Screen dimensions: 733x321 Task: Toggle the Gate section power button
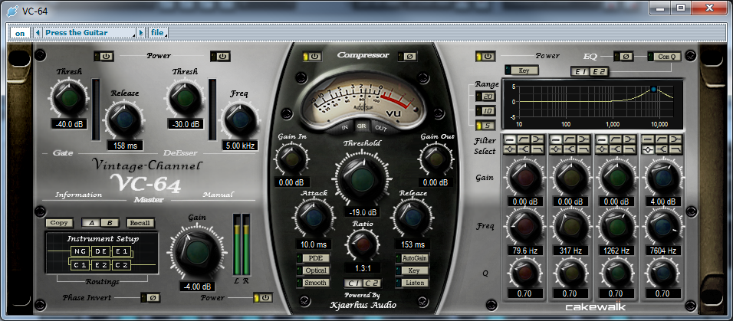click(105, 57)
